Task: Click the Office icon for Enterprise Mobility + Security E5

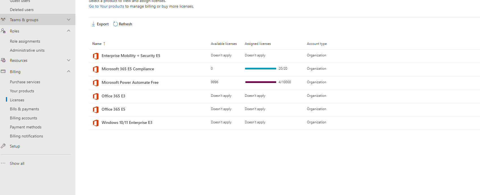Action: click(x=96, y=56)
